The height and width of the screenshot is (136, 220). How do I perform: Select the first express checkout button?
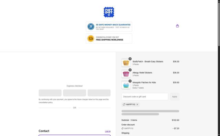tap(50, 93)
